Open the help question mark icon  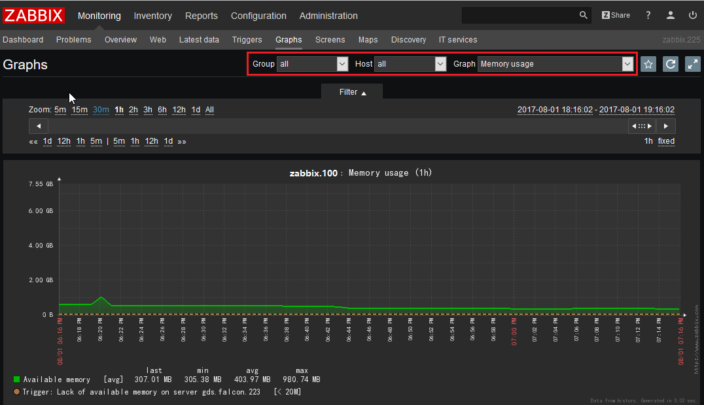(648, 15)
